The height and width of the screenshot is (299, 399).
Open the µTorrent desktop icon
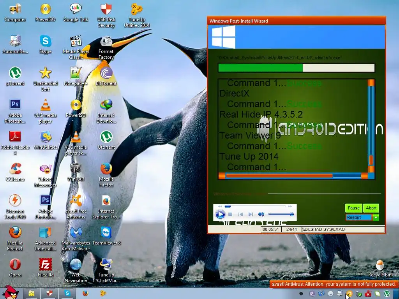coord(15,76)
